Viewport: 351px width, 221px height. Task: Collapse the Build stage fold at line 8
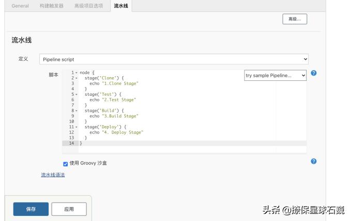coord(77,111)
